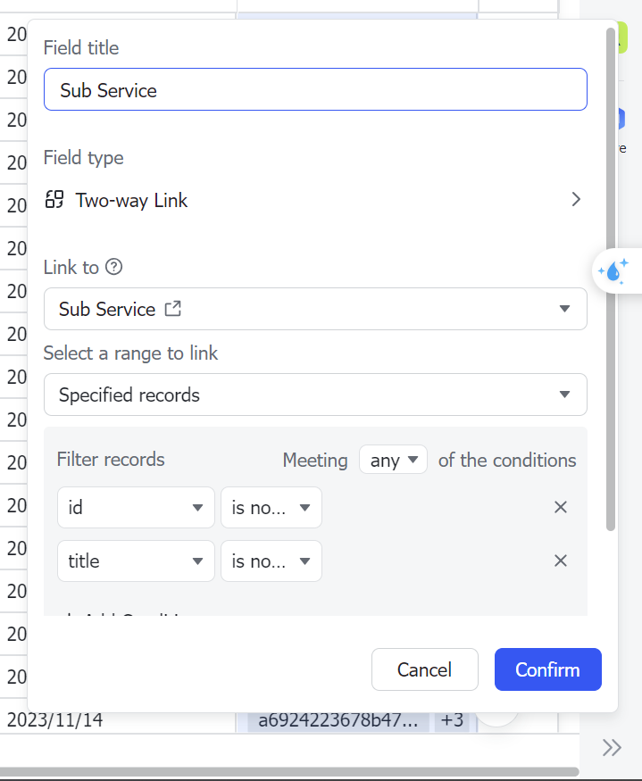642x781 pixels.
Task: Click the Two-way Link field type icon
Action: click(x=54, y=200)
